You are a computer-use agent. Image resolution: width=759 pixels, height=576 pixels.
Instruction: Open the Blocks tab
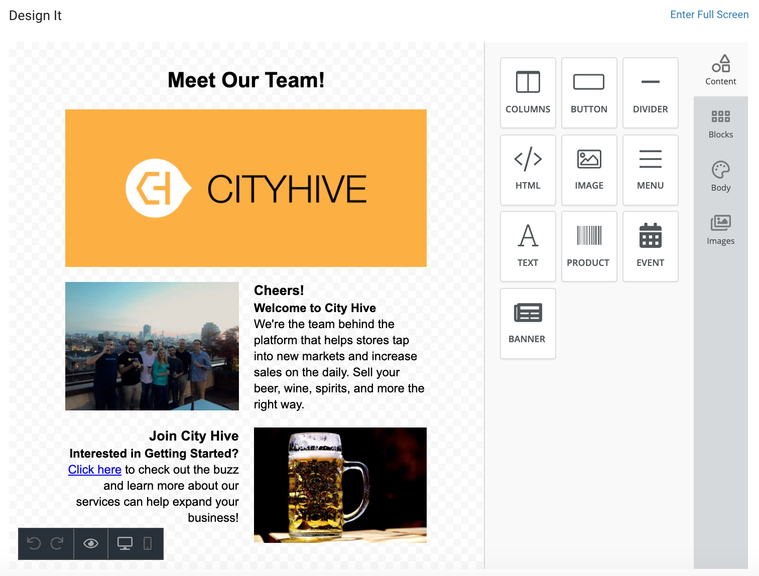click(x=720, y=123)
